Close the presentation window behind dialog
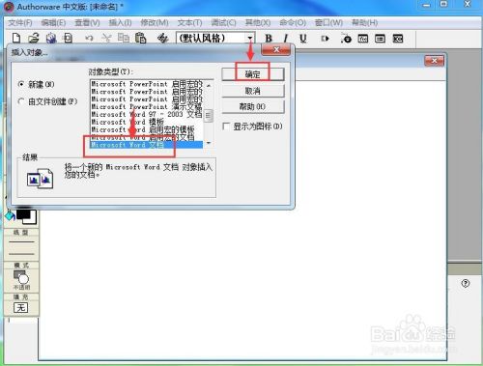 coord(434,61)
